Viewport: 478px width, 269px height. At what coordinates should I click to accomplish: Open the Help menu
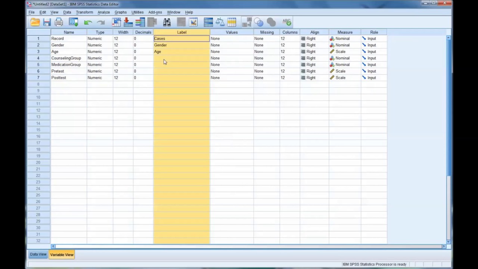[x=189, y=12]
